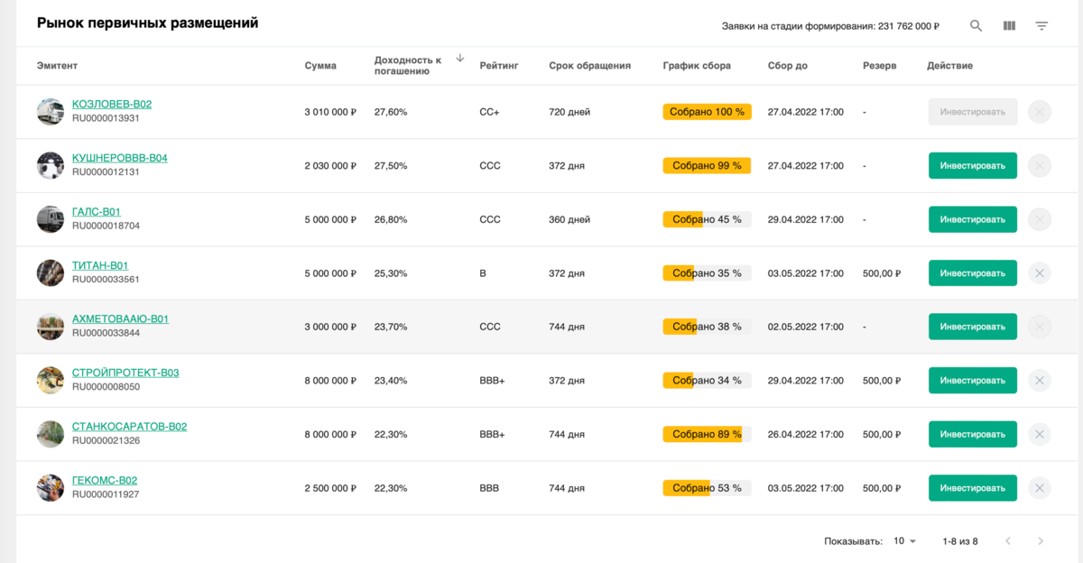Image resolution: width=1083 pixels, height=563 pixels.
Task: Open the column settings icon
Action: 1009,26
